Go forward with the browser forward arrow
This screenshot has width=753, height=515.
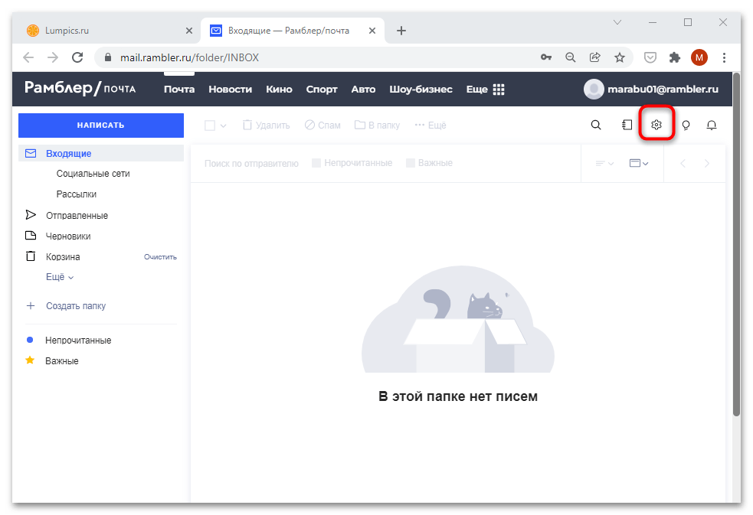[x=53, y=57]
